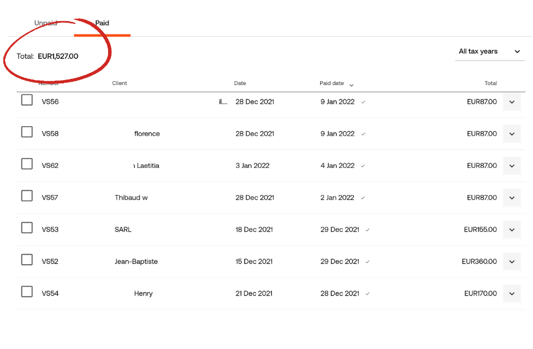Click the checkmark icon on the VS62 row

pos(363,166)
